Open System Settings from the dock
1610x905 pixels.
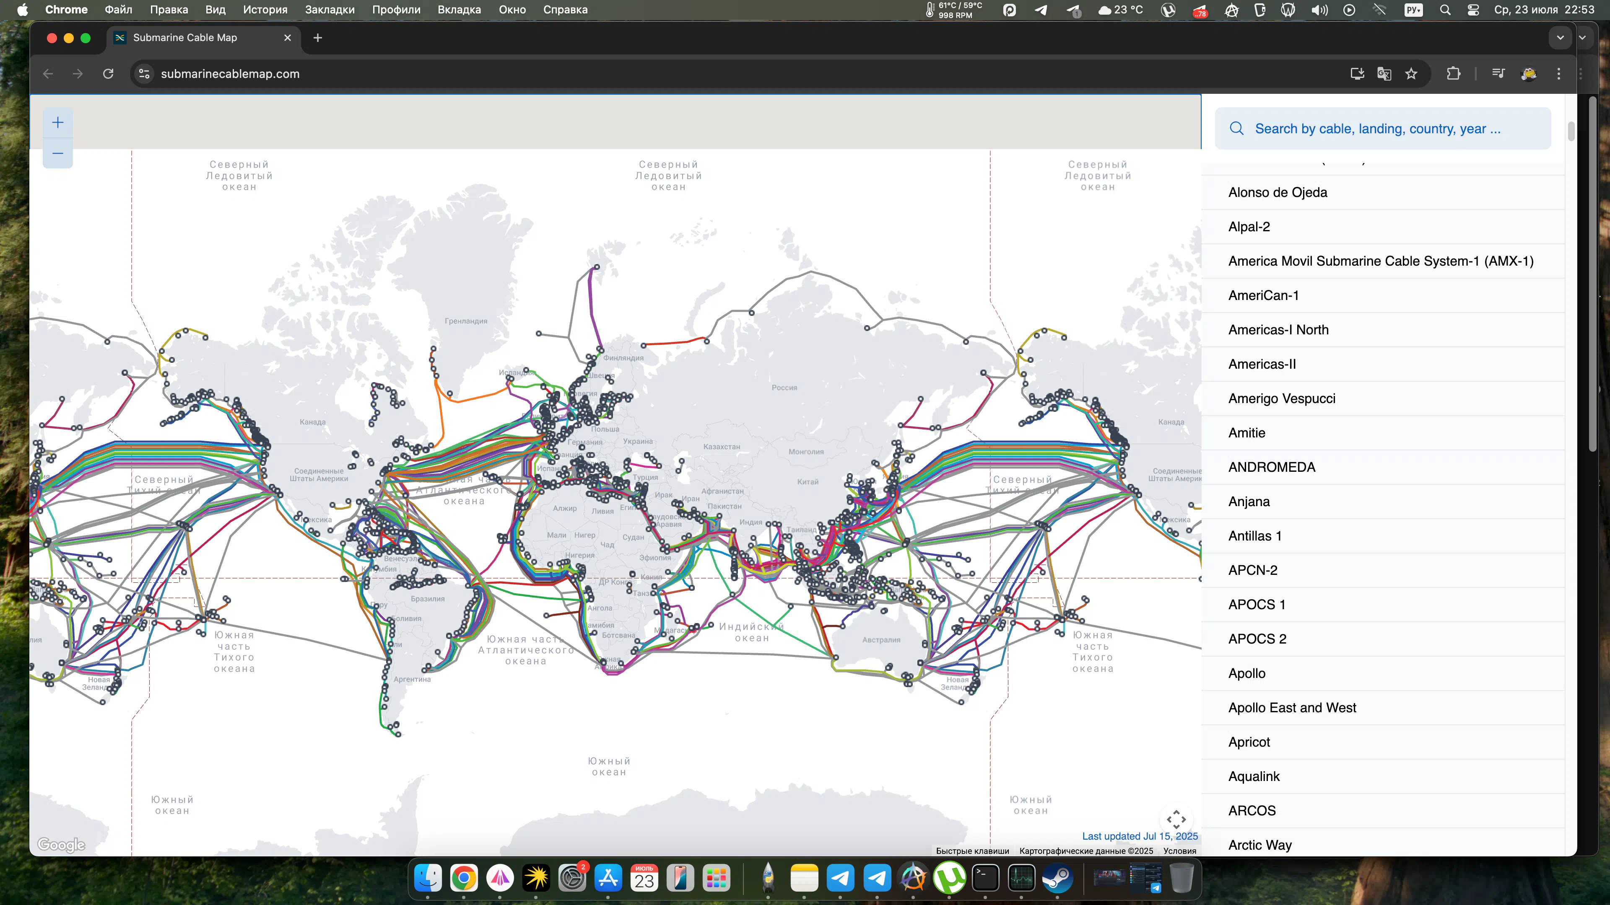coord(572,878)
